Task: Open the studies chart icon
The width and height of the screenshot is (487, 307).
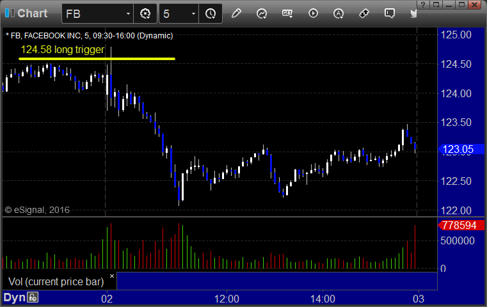Action: click(x=262, y=13)
